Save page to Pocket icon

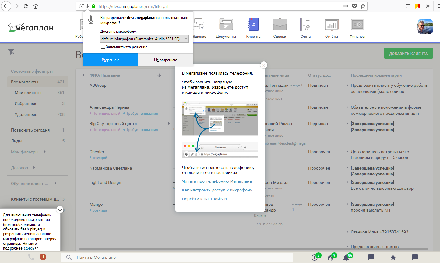[354, 6]
